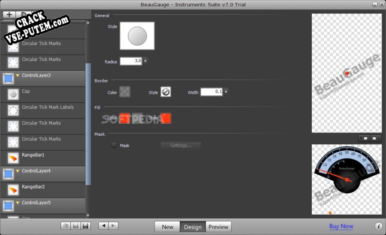The height and width of the screenshot is (235, 386).
Task: Select the ControlLayer3 layer icon
Action: (x=8, y=79)
